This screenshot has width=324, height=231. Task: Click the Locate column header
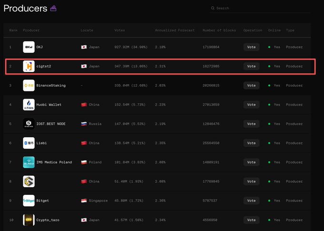(x=87, y=30)
